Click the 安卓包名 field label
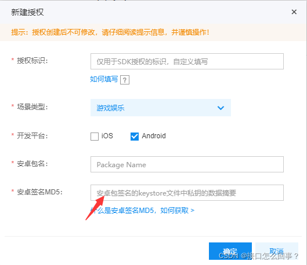This screenshot has height=265, width=307. 32,164
